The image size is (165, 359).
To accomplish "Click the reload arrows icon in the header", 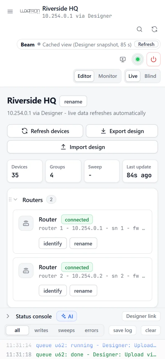I will click(x=155, y=29).
